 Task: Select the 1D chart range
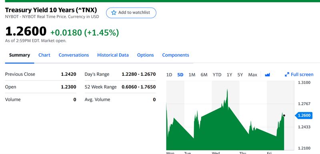pos(169,75)
